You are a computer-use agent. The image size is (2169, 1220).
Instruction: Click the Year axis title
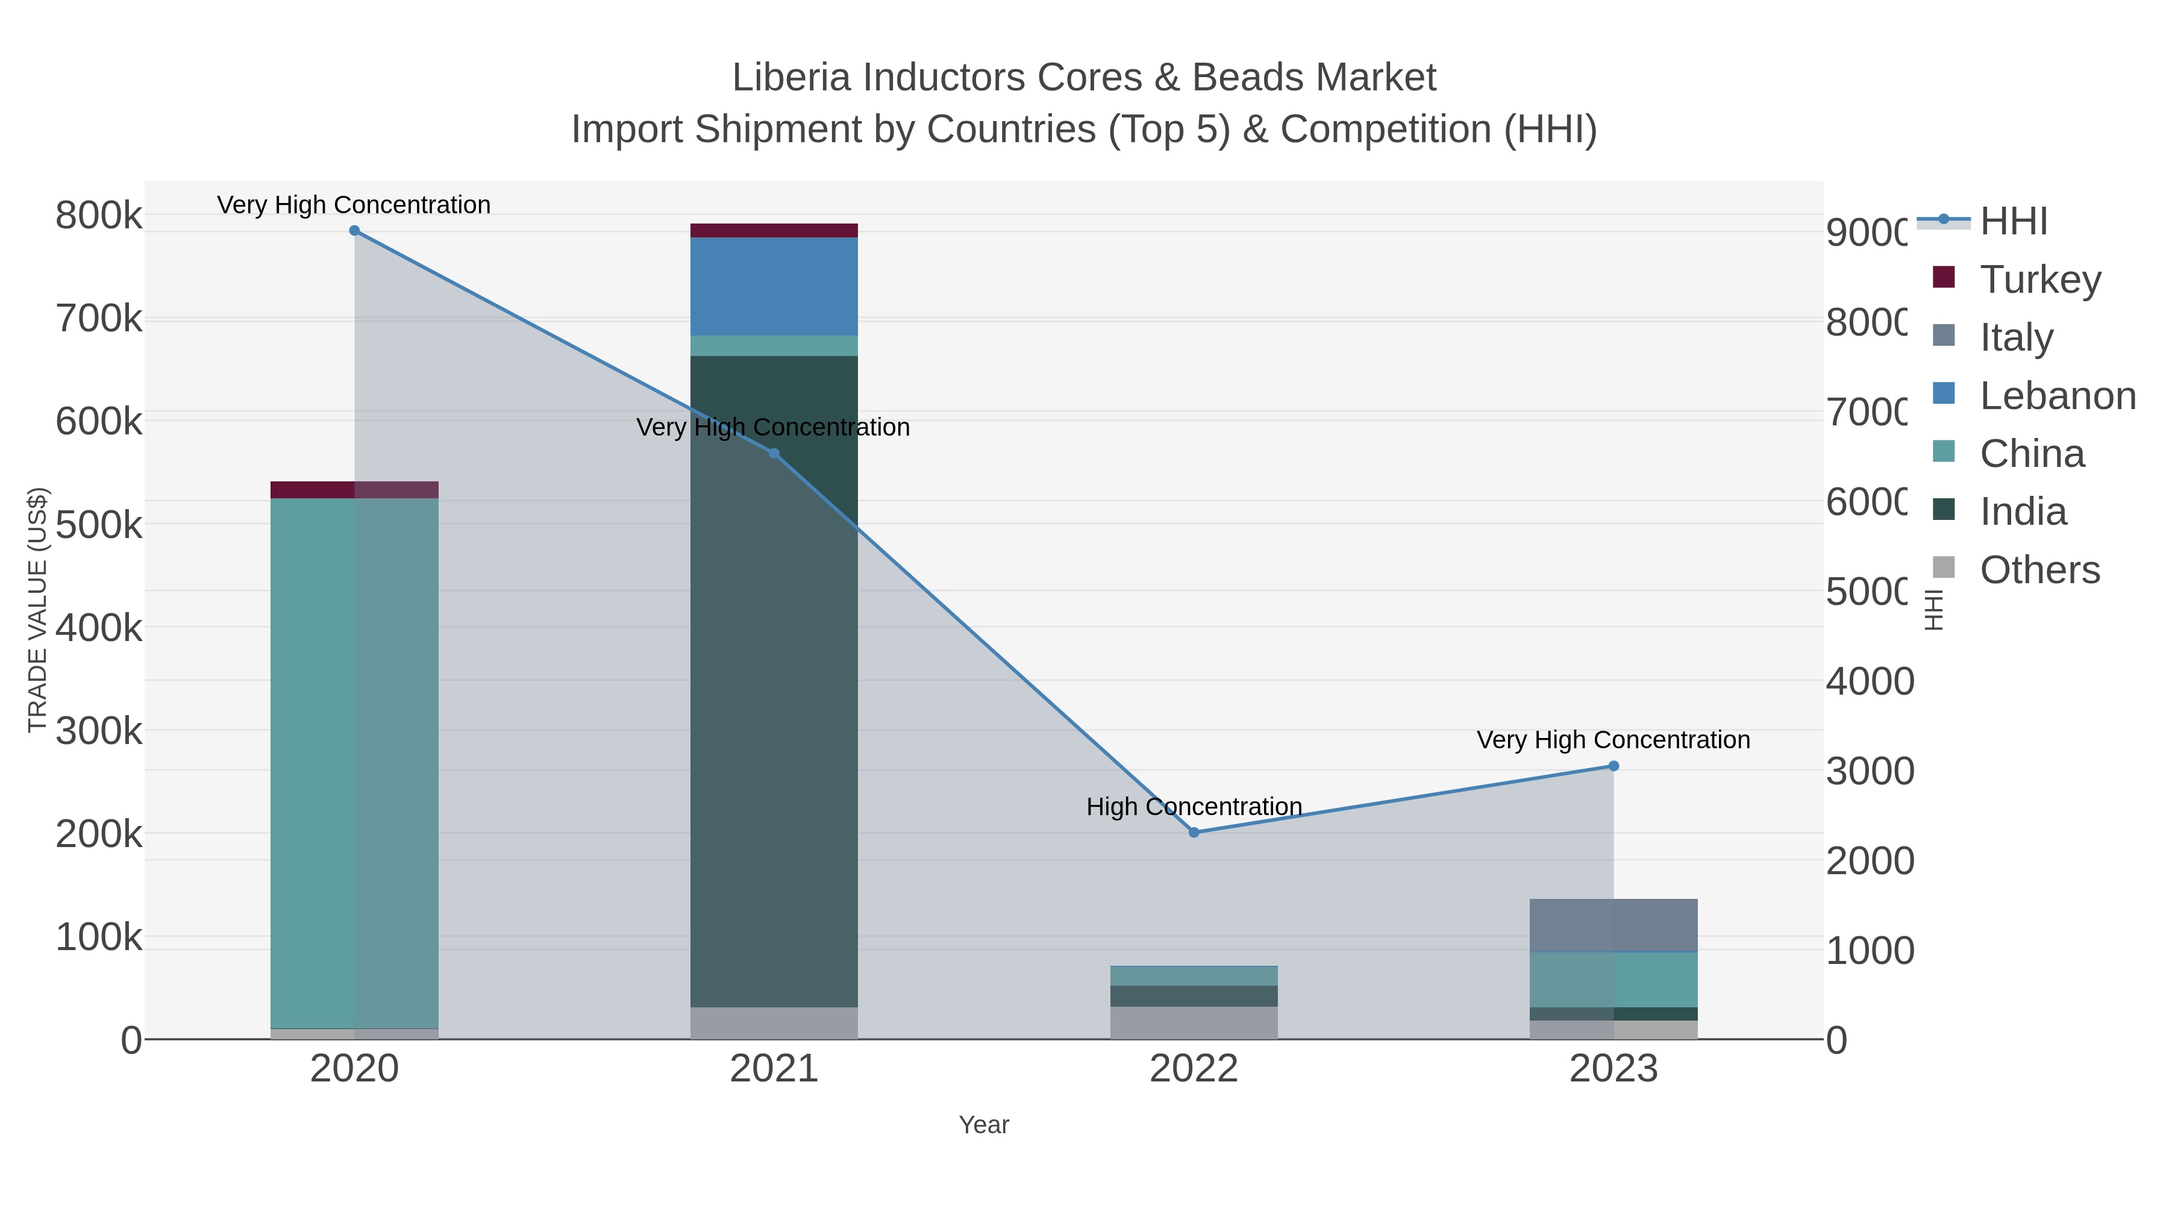pos(984,1125)
